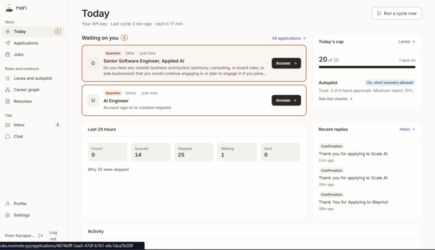Click the Activity section heading
This screenshot has width=435, height=250.
click(96, 231)
